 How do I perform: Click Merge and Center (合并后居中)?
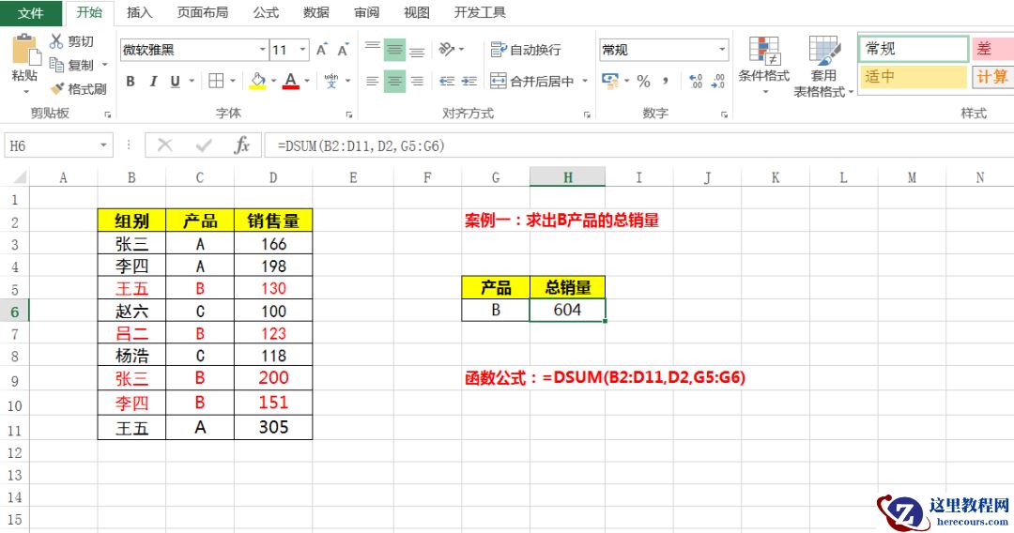531,81
